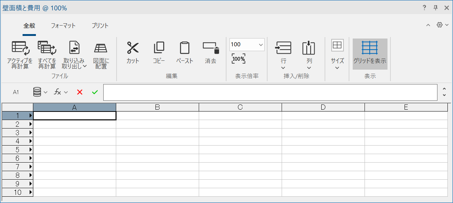This screenshot has height=203, width=453.
Task: Click the ペースト clipboard icon
Action: pos(184,48)
